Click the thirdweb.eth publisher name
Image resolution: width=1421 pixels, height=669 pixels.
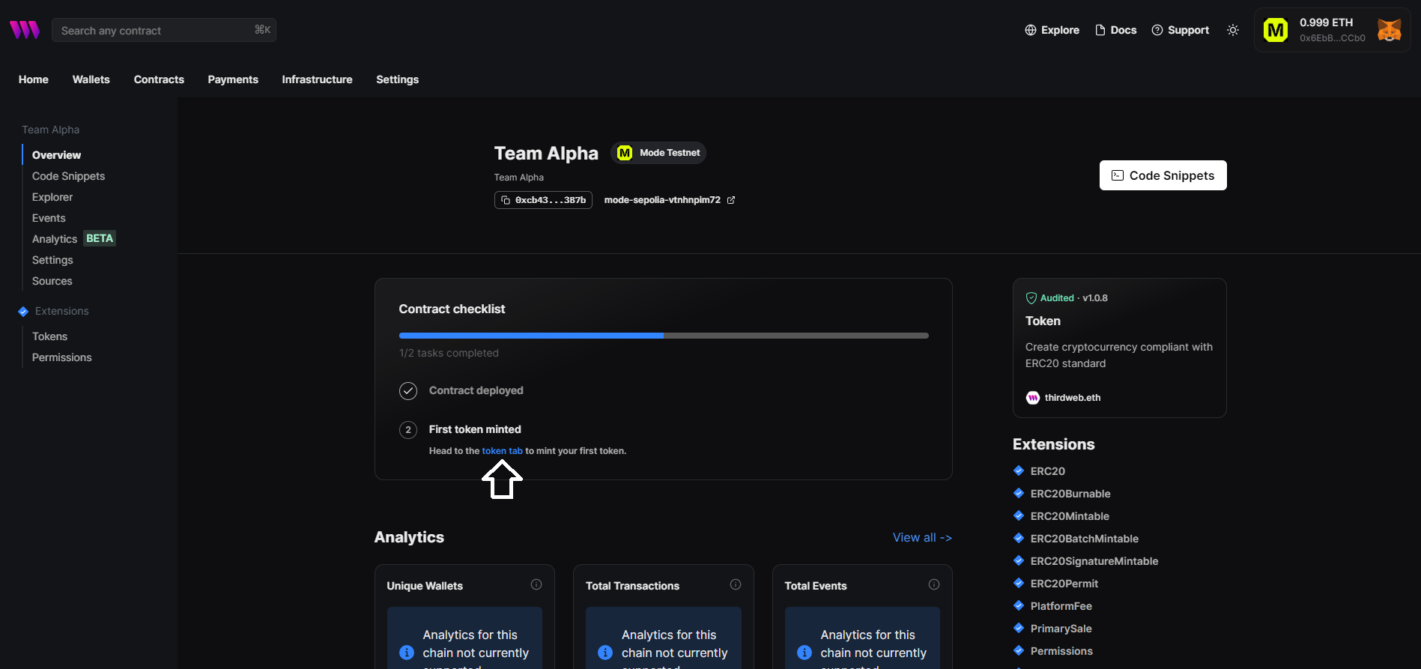(x=1073, y=398)
